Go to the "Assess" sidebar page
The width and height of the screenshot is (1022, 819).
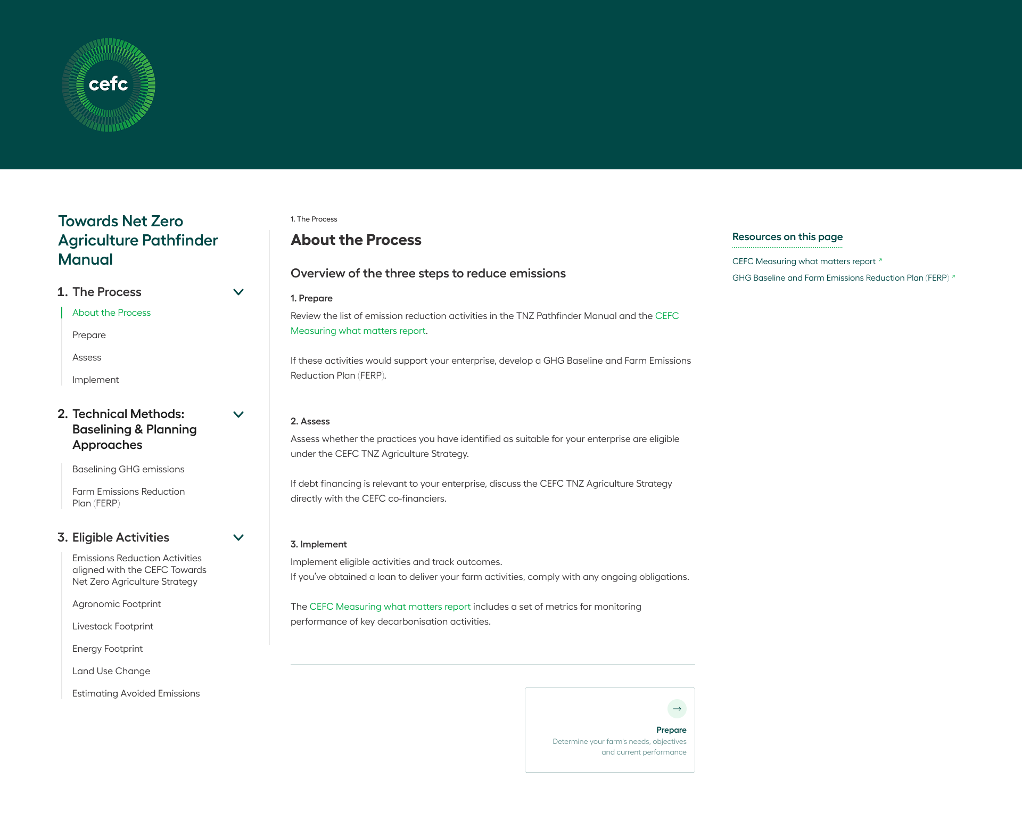(87, 357)
